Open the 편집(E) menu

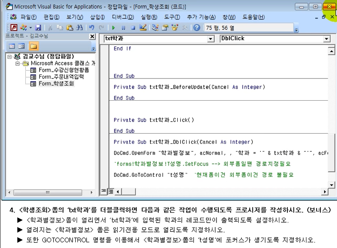[52, 17]
